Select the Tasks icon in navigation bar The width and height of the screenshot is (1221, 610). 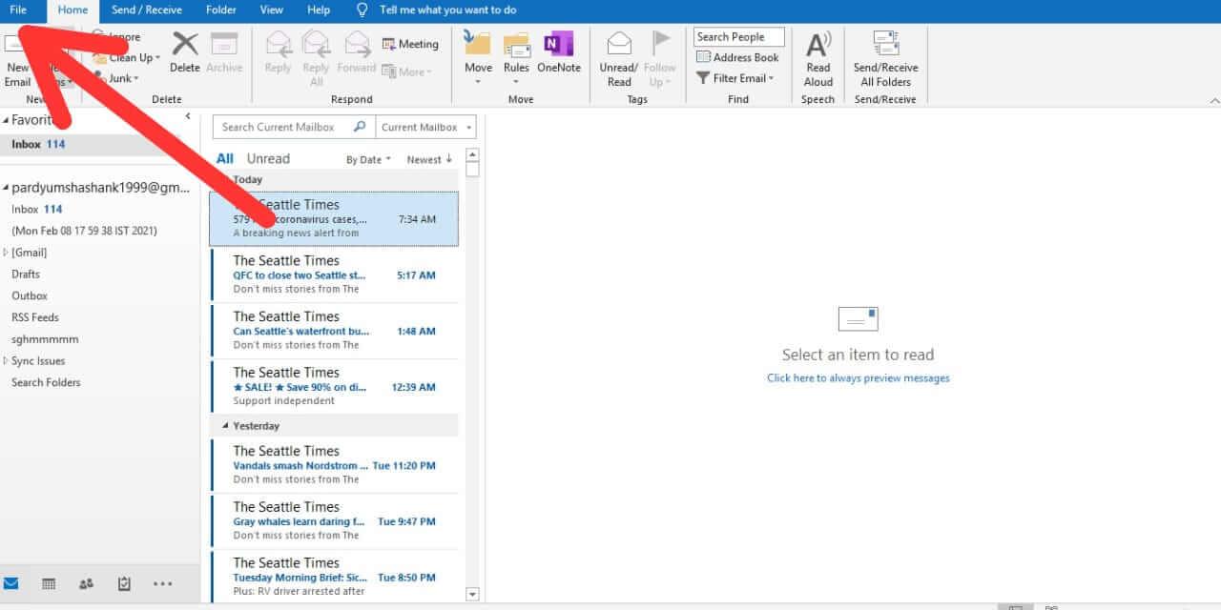coord(123,583)
